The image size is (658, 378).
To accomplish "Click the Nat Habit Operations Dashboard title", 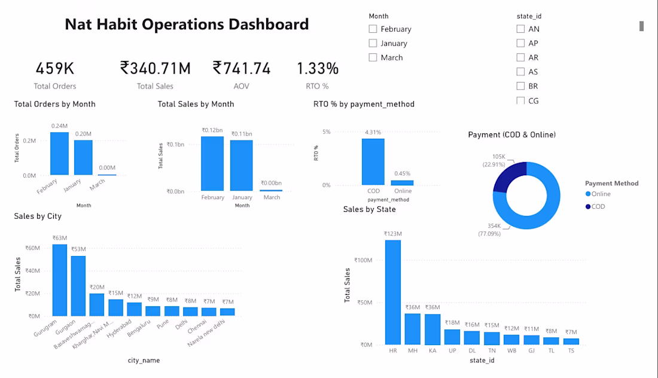I will (187, 25).
